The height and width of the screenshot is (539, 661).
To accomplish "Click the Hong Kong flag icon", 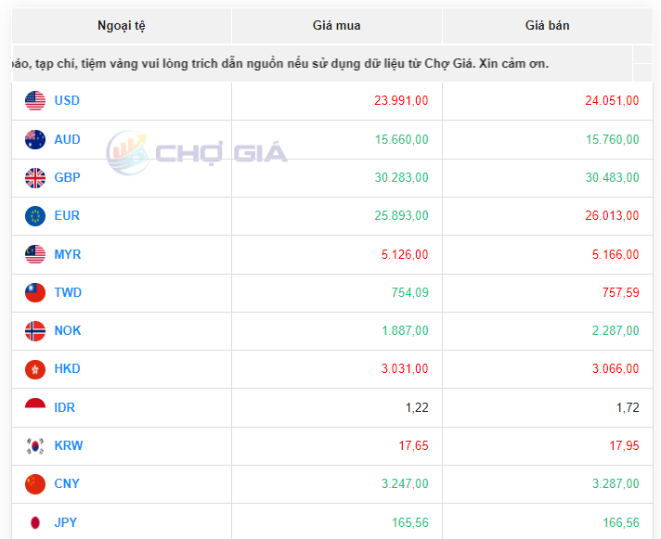I will 35,369.
